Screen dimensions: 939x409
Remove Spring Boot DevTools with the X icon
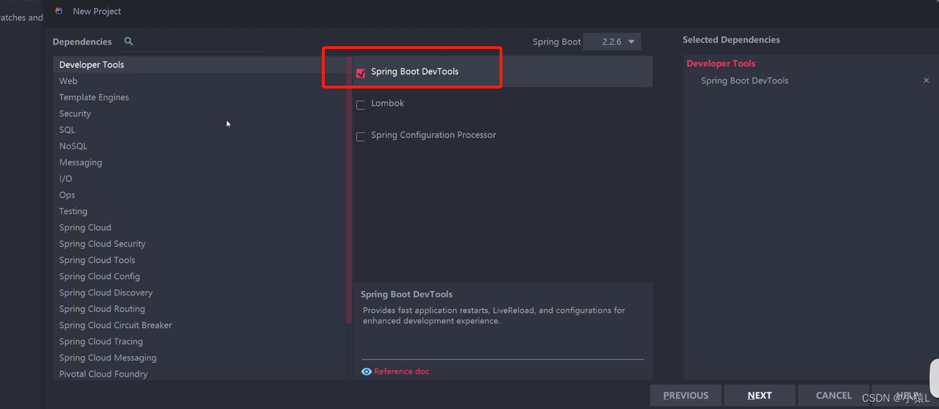926,80
